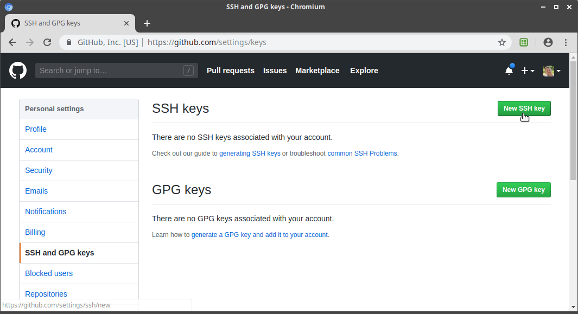Expand the user avatar dropdown menu
The height and width of the screenshot is (314, 578).
pyautogui.click(x=552, y=71)
